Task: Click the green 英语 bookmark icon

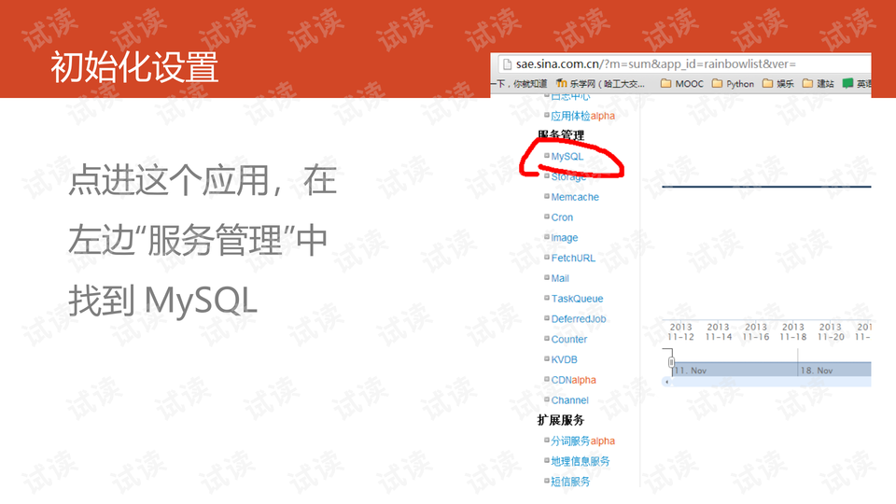Action: [x=847, y=83]
